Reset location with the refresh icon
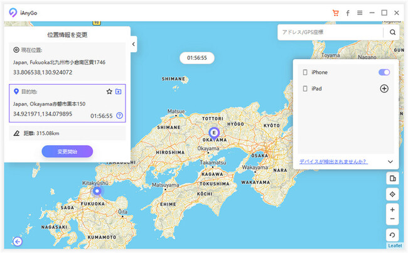Screen dimensions: 408x253 392,235
